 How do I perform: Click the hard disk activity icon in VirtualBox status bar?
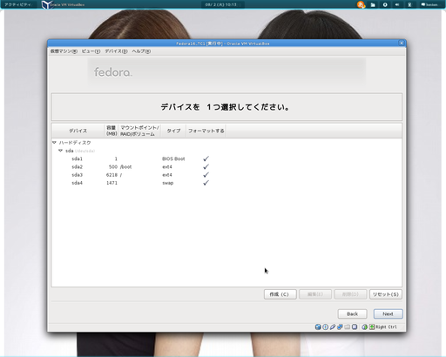tap(318, 327)
